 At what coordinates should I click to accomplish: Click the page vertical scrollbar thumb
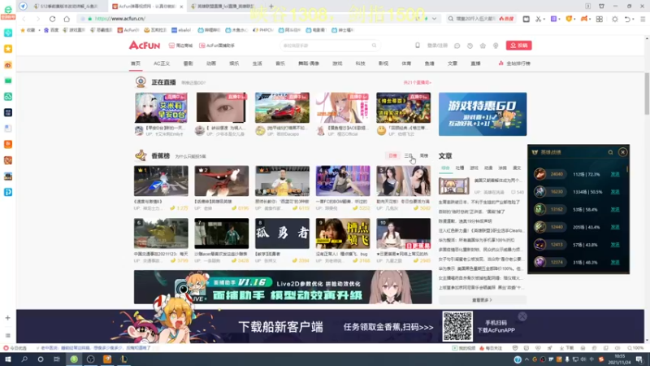click(x=647, y=94)
